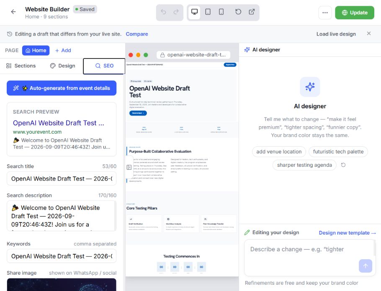Click the green window dot in preview
This screenshot has height=291, width=381.
click(146, 55)
